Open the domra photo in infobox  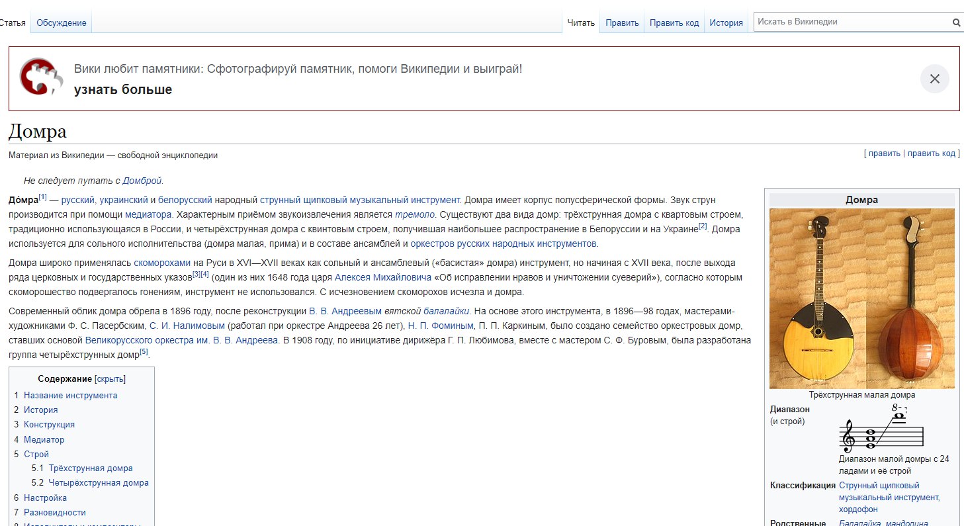pos(861,298)
